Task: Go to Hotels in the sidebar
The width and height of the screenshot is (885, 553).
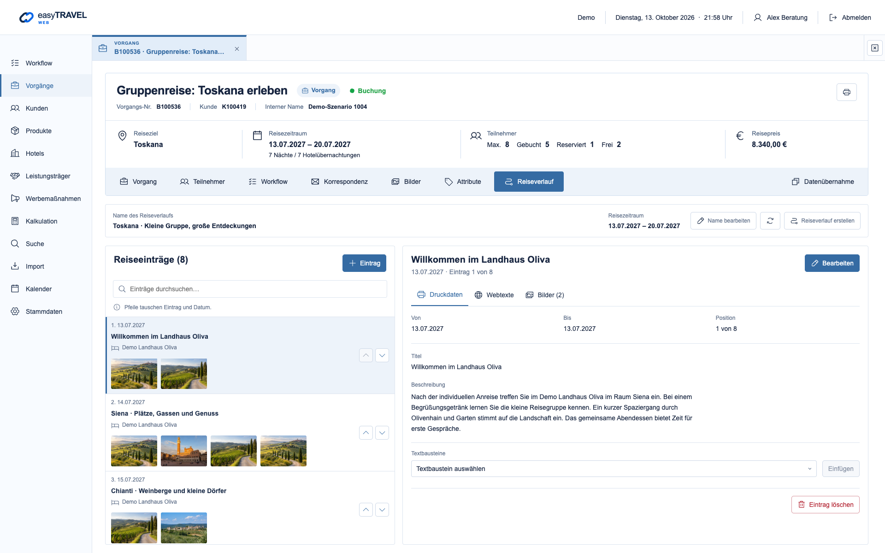Action: [46, 153]
